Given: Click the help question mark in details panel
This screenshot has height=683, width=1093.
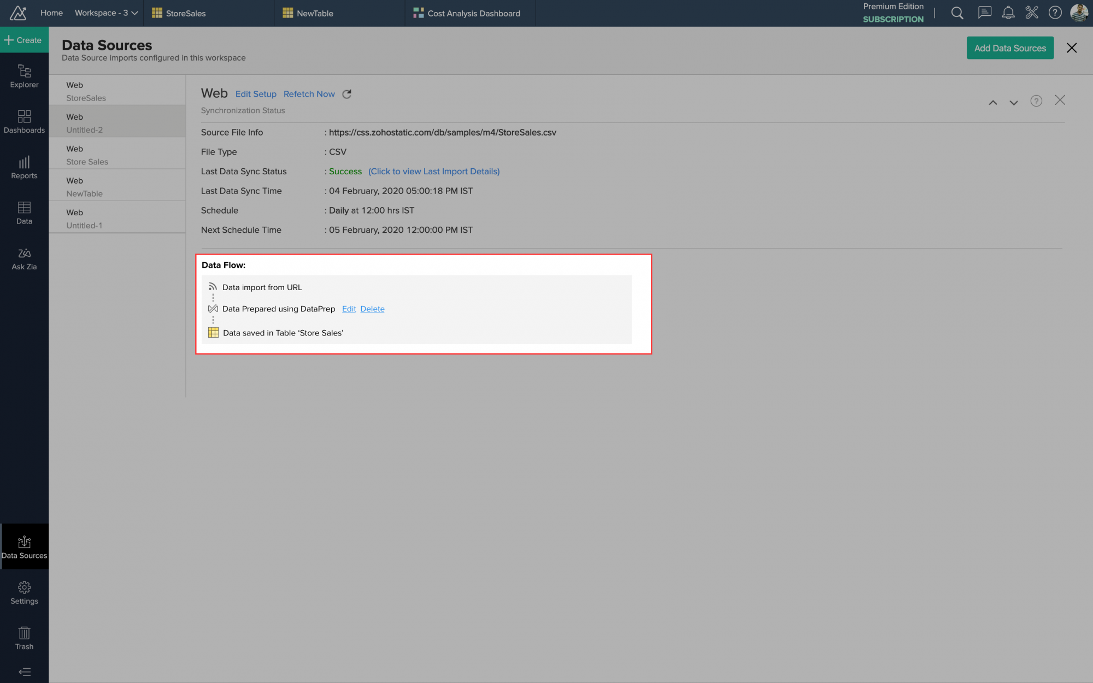Looking at the screenshot, I should [1036, 101].
